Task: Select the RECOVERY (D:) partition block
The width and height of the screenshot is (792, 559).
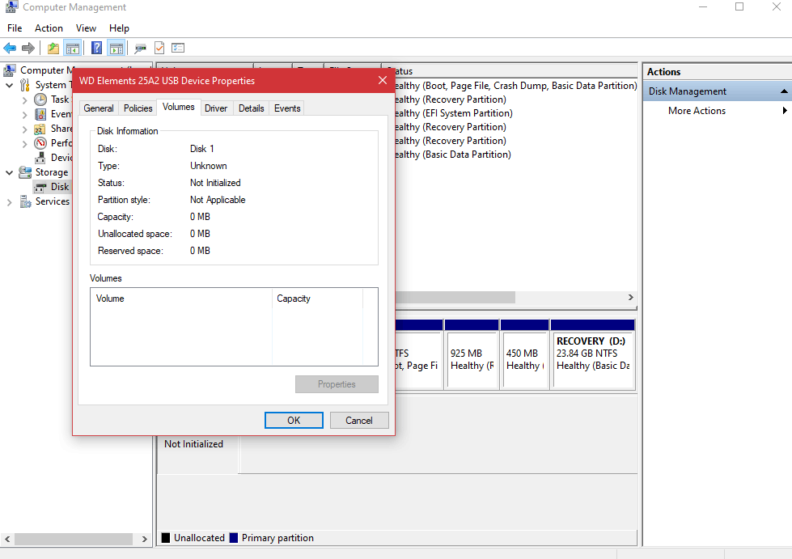Action: pos(593,355)
